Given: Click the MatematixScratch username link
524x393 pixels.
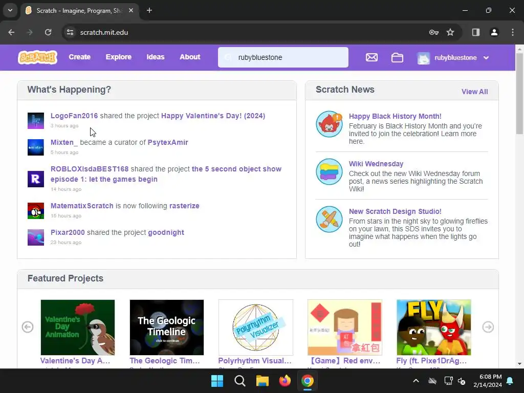Looking at the screenshot, I should click(82, 206).
